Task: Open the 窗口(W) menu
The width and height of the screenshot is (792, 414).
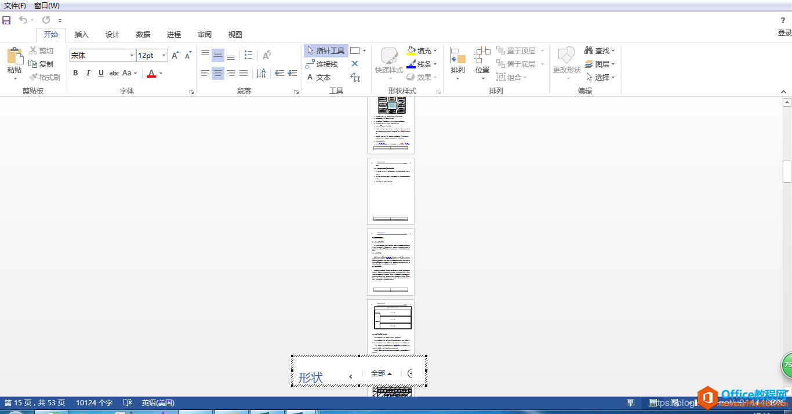Action: tap(46, 6)
